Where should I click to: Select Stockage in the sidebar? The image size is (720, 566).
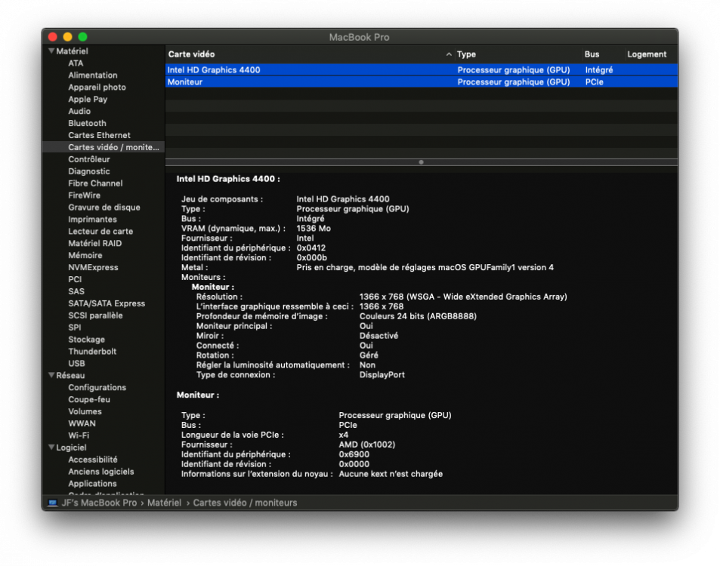(86, 340)
